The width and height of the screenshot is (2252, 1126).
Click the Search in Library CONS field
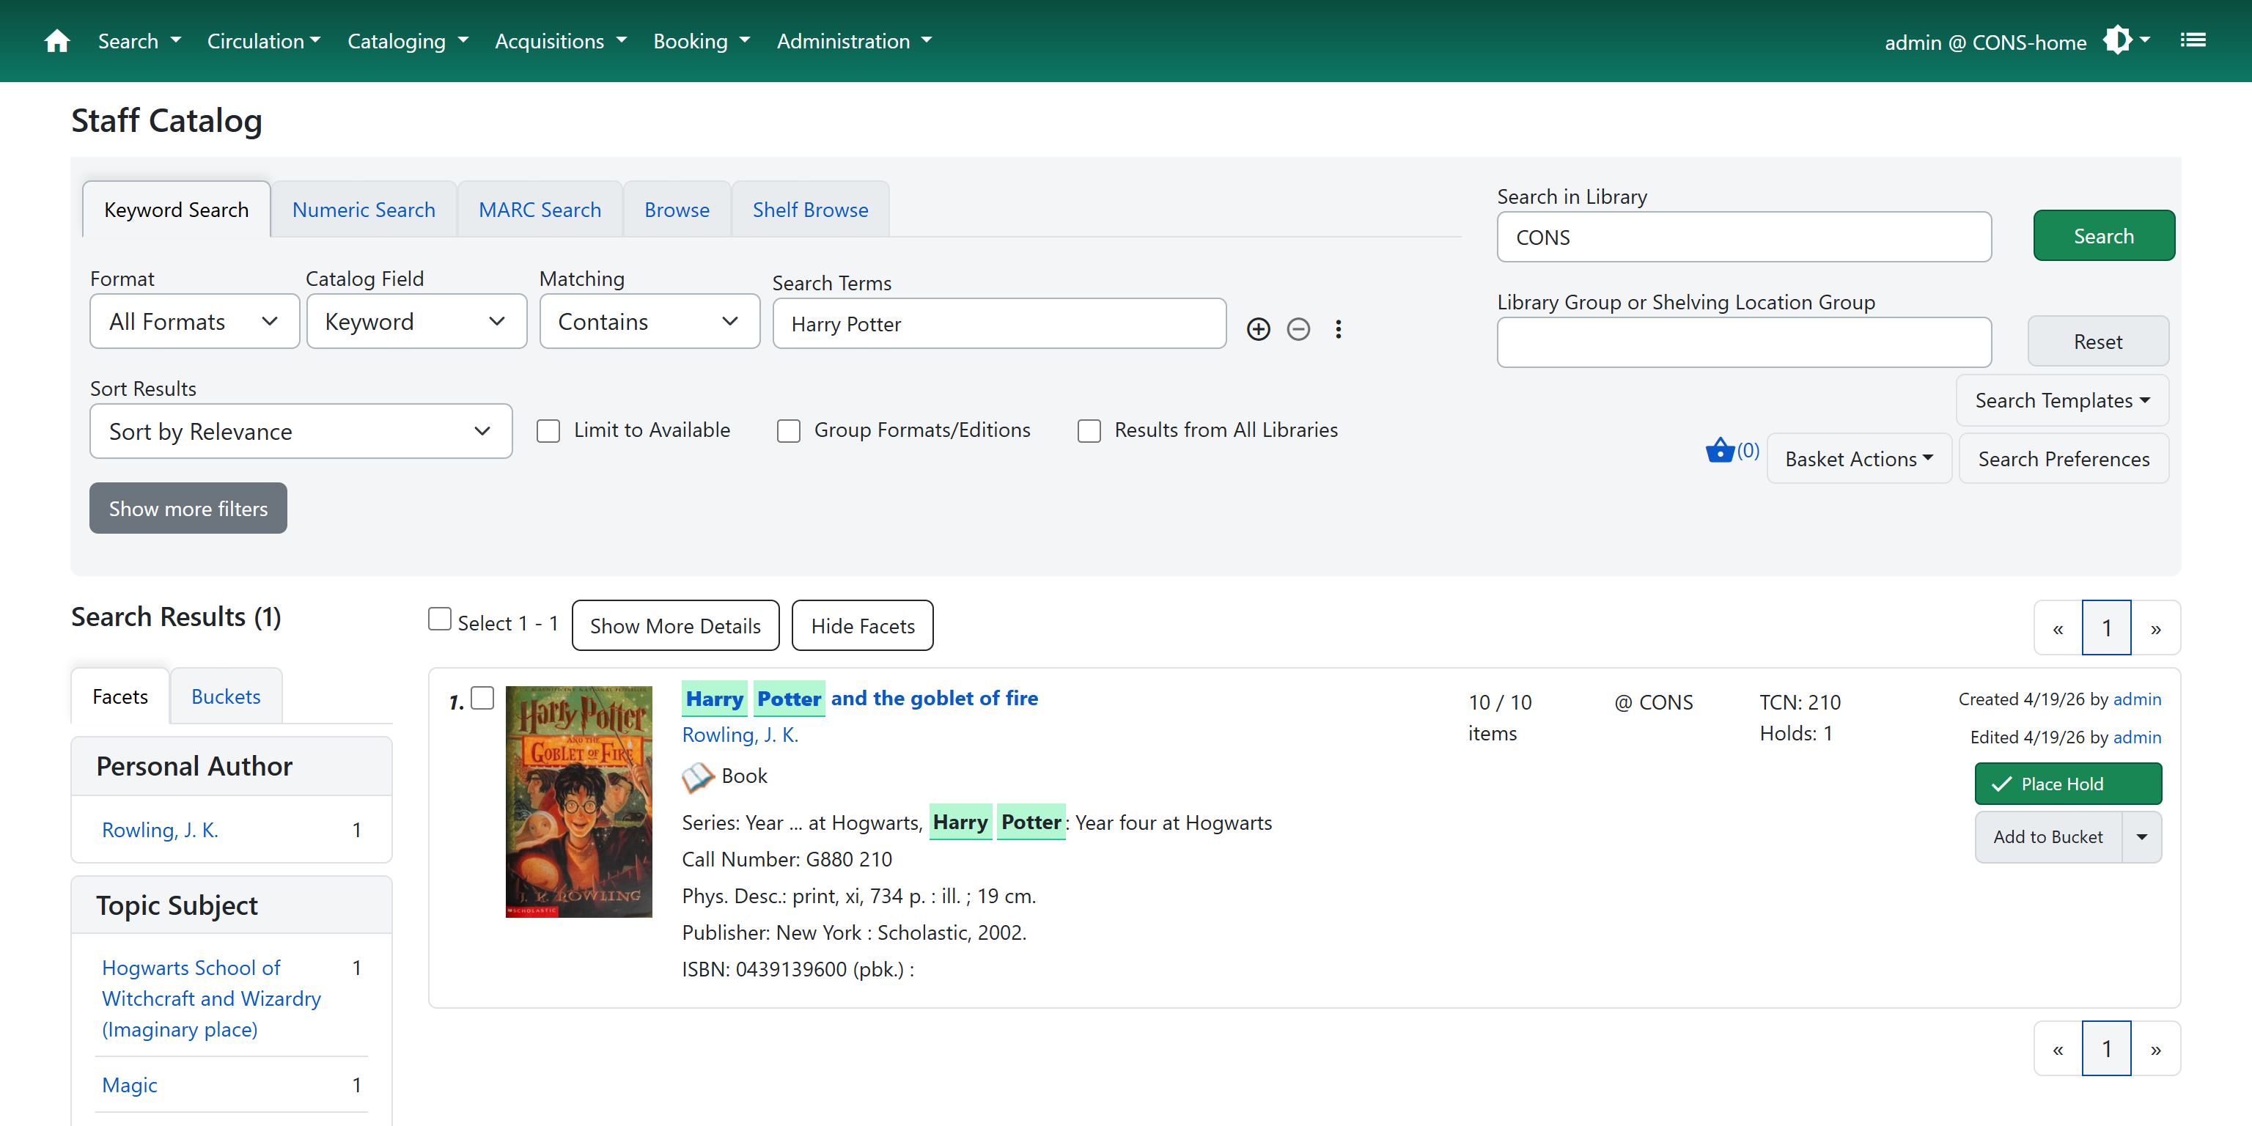pos(1744,237)
